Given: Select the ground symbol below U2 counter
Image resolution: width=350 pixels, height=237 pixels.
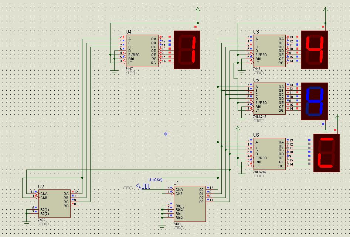Looking at the screenshot, I should click(26, 222).
